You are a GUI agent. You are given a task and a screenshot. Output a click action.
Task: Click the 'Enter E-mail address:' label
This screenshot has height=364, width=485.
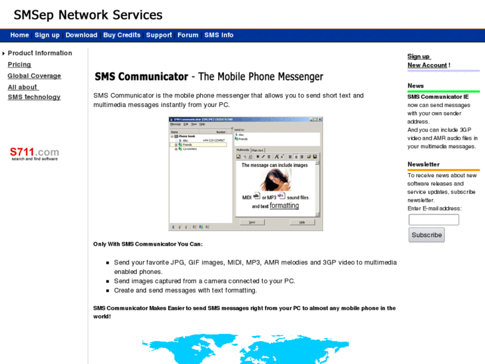[x=434, y=208]
